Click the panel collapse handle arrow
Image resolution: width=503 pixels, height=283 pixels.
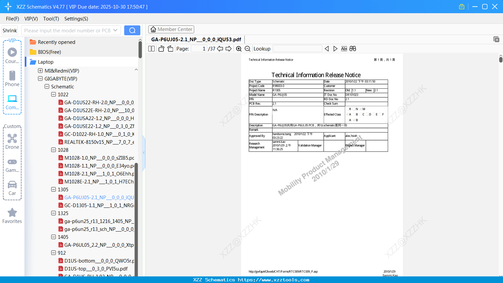(x=144, y=153)
